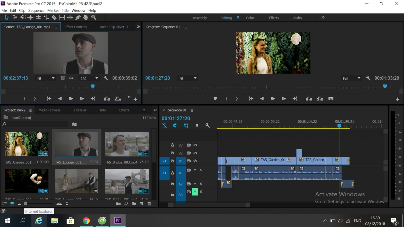Click timeline playhead on time ruler
404x227 pixels.
coord(339,126)
